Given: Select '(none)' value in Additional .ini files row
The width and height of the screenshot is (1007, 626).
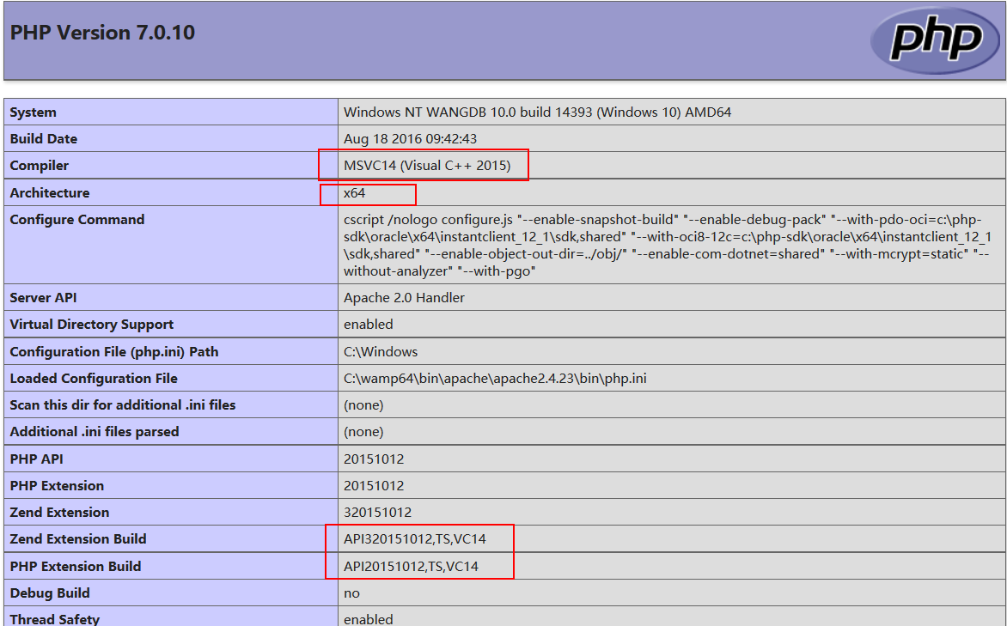Looking at the screenshot, I should coord(363,432).
